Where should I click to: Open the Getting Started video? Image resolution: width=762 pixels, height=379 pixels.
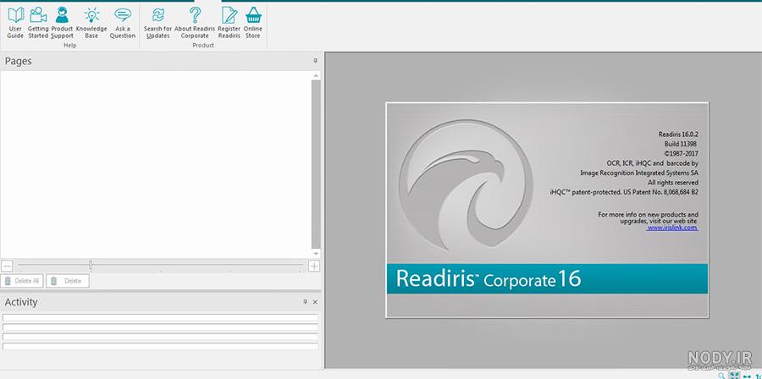coord(38,22)
